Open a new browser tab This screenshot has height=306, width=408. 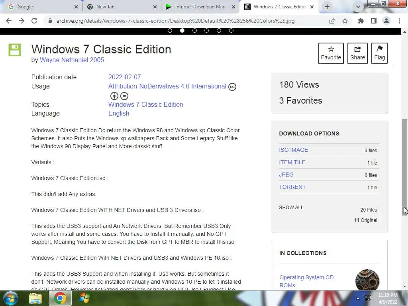[327, 7]
